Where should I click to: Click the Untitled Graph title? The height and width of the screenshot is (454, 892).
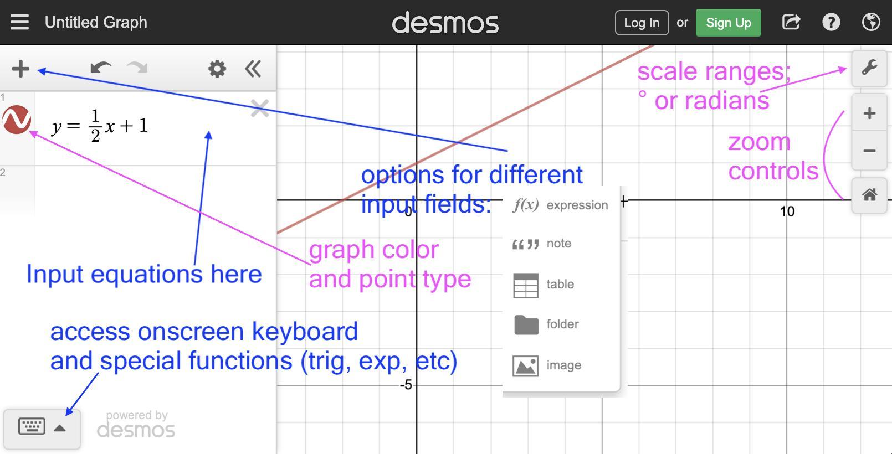point(96,22)
